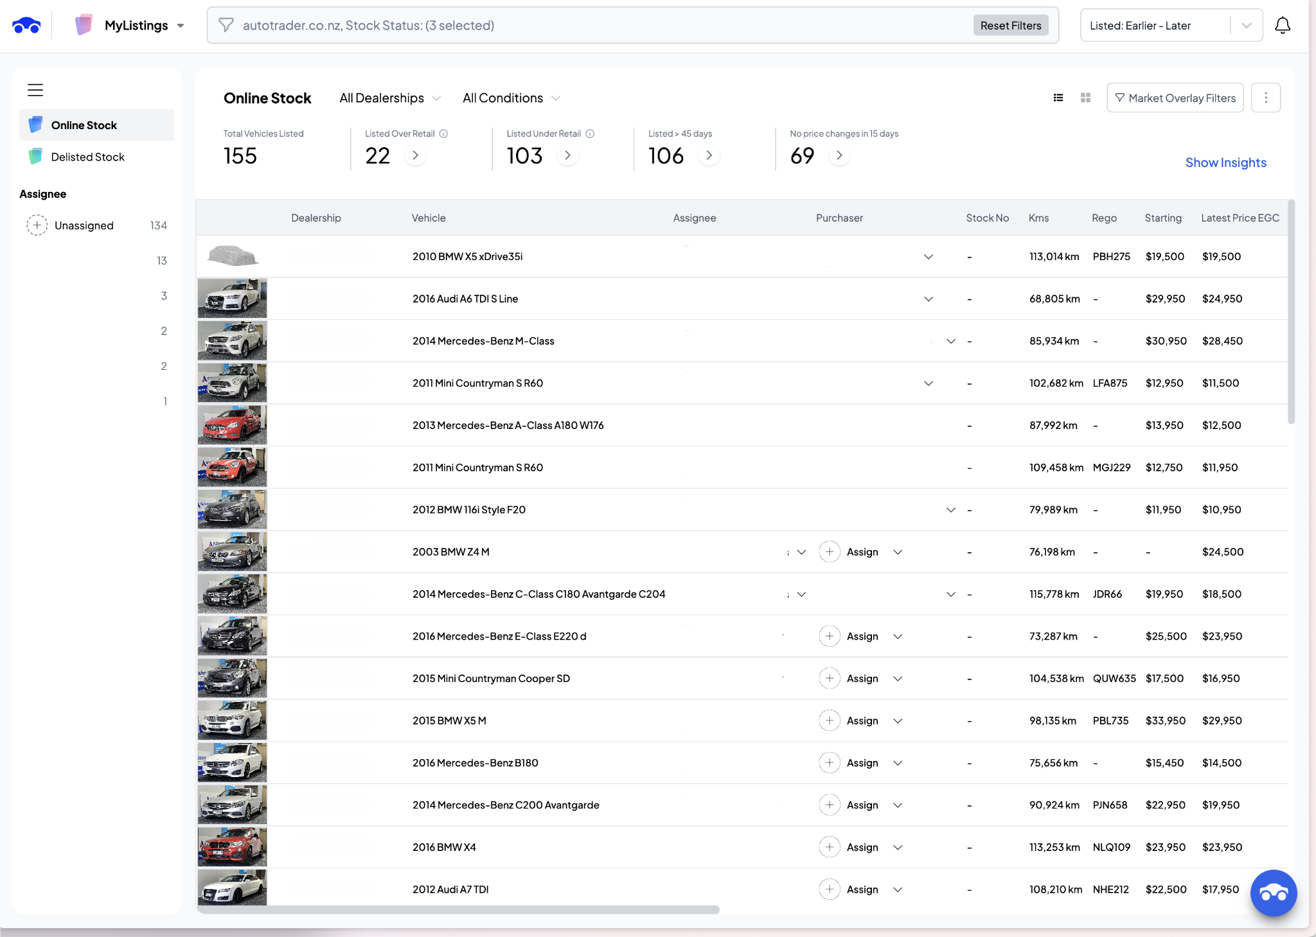Image resolution: width=1316 pixels, height=937 pixels.
Task: Click Assign for 2016 Mercedes-Benz E-Class E220 d
Action: pos(862,636)
